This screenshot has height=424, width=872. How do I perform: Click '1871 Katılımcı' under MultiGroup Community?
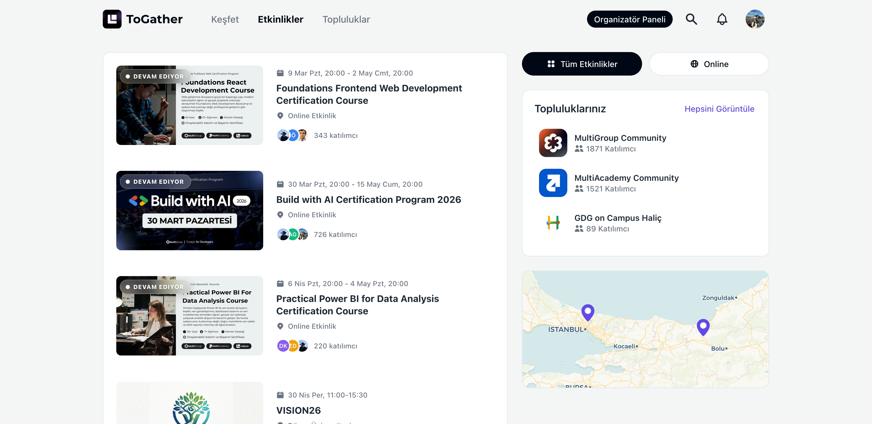(x=611, y=149)
